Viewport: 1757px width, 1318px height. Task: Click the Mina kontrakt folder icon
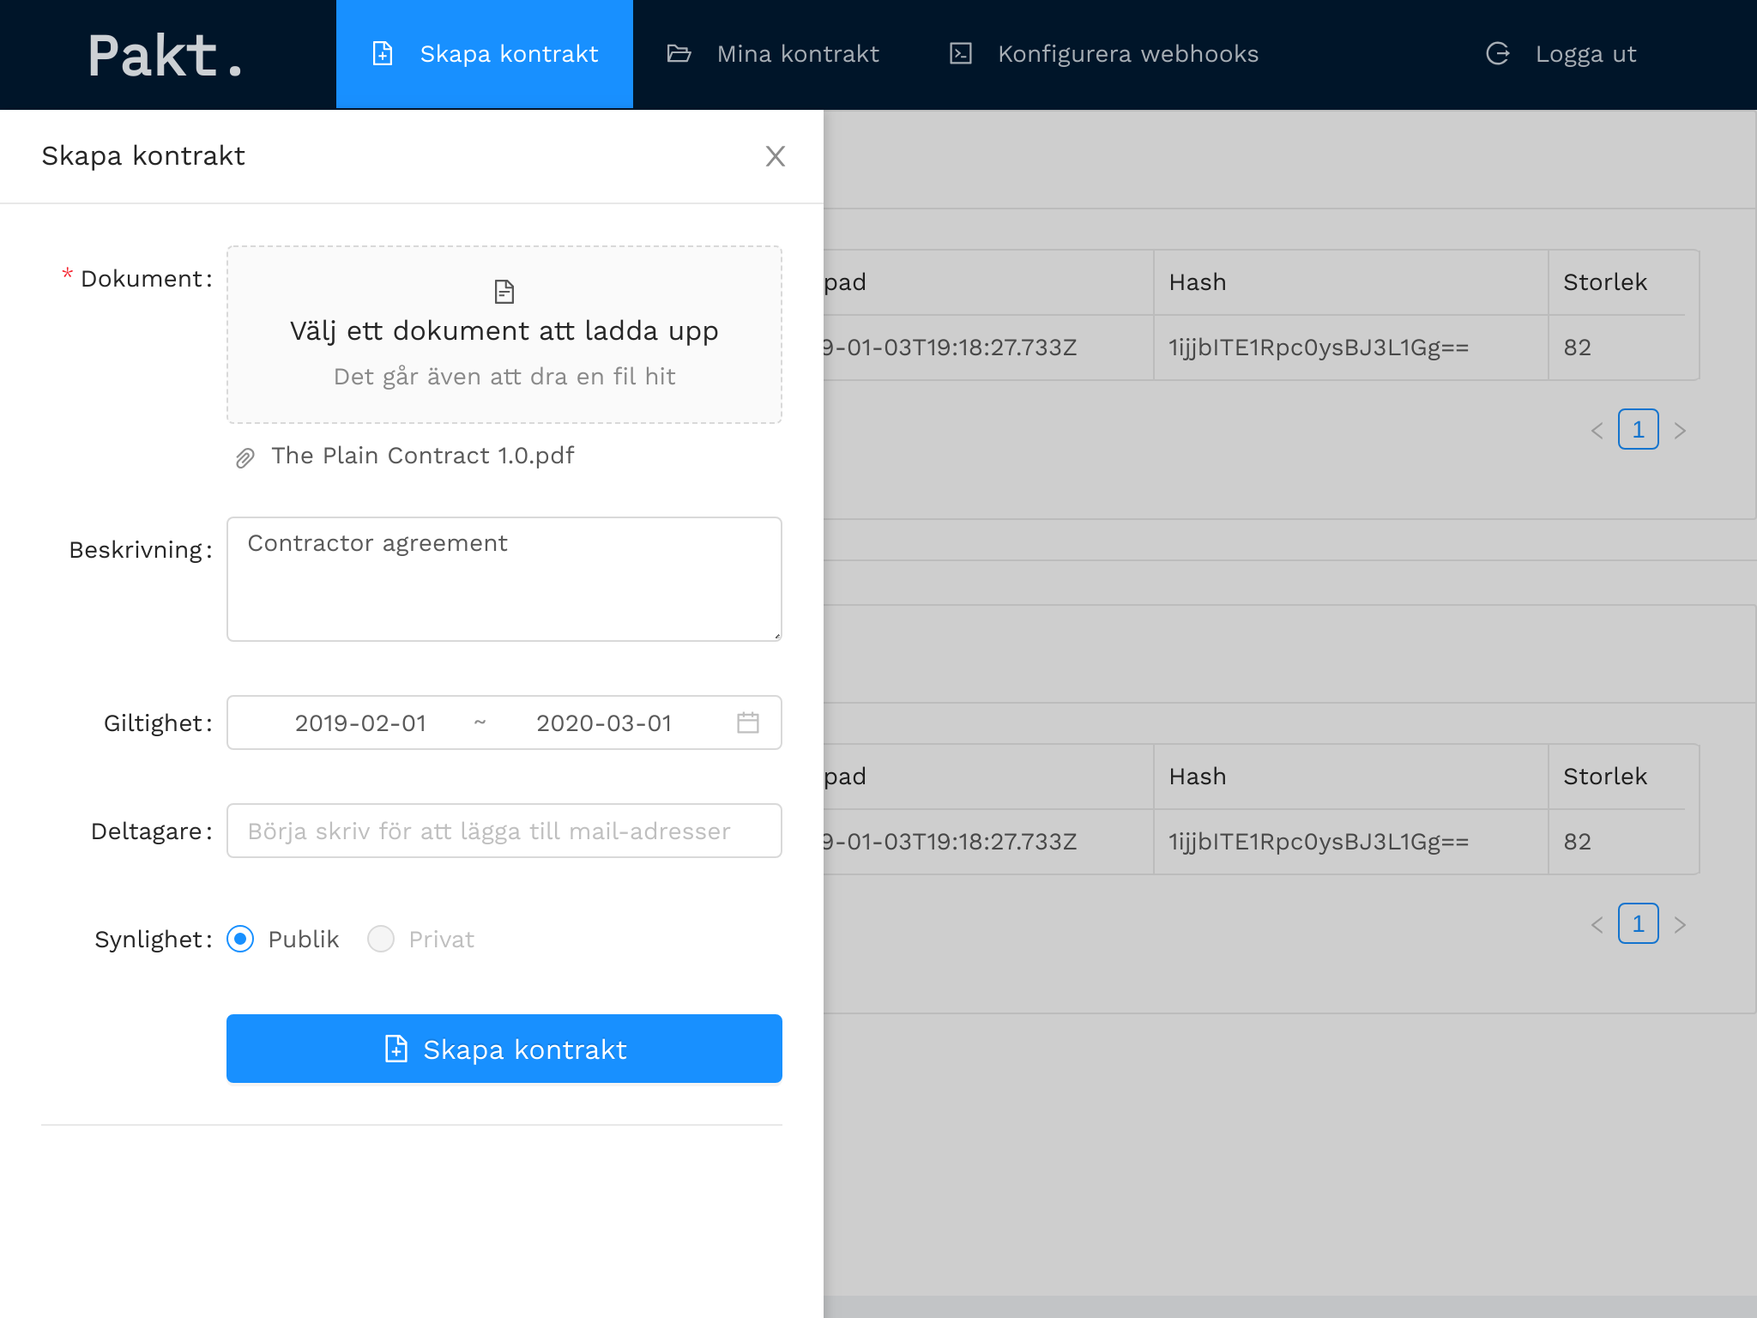(679, 54)
